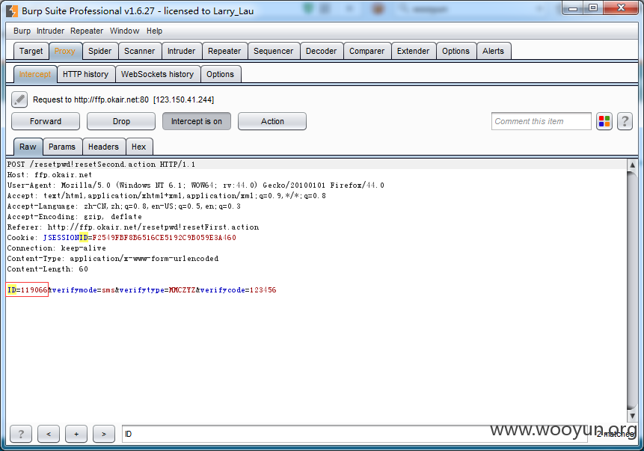
Task: Click the Content-Type header line
Action: click(113, 258)
